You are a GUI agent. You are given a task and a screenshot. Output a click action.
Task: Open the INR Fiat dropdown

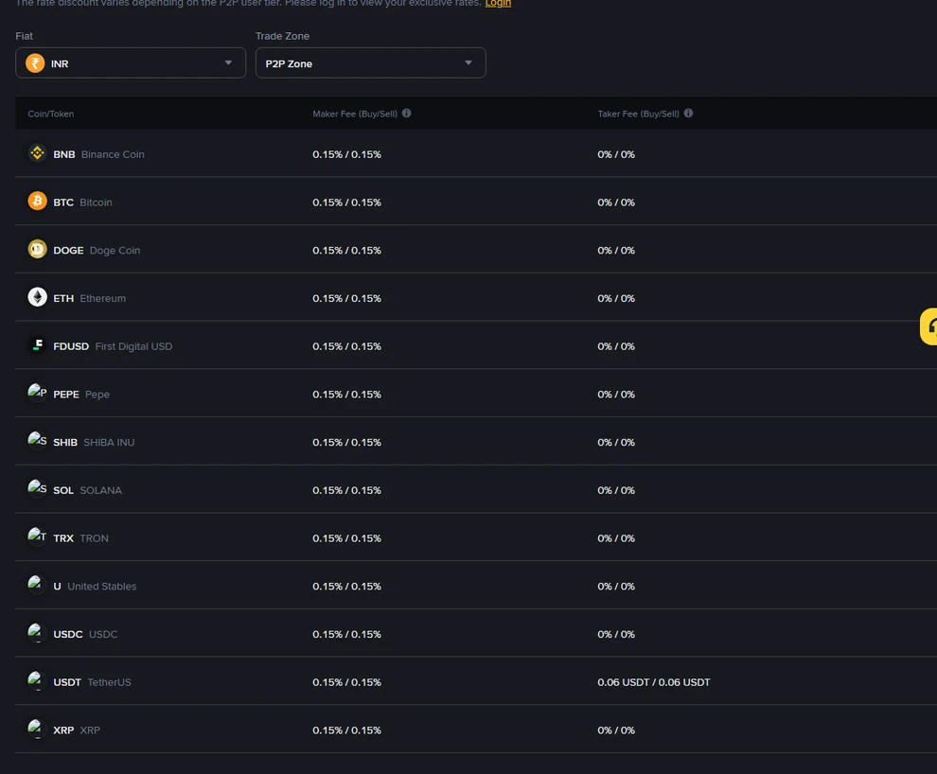tap(131, 62)
